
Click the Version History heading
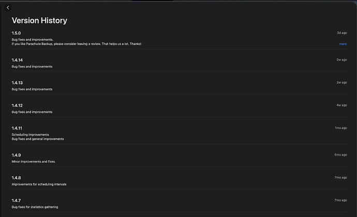point(39,21)
